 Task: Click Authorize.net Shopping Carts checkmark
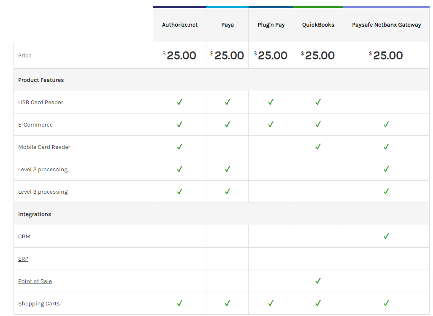click(179, 303)
